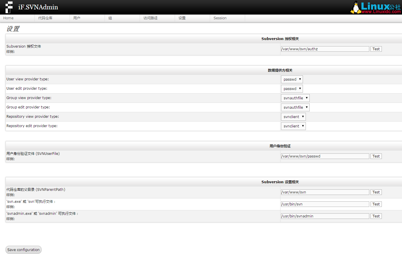Viewport: 402px width, 256px height.
Task: Open the 访问路径 menu item
Action: 150,18
